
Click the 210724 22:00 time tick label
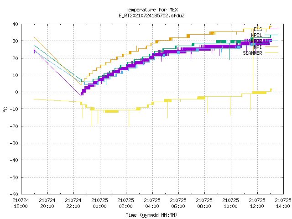click(73, 203)
